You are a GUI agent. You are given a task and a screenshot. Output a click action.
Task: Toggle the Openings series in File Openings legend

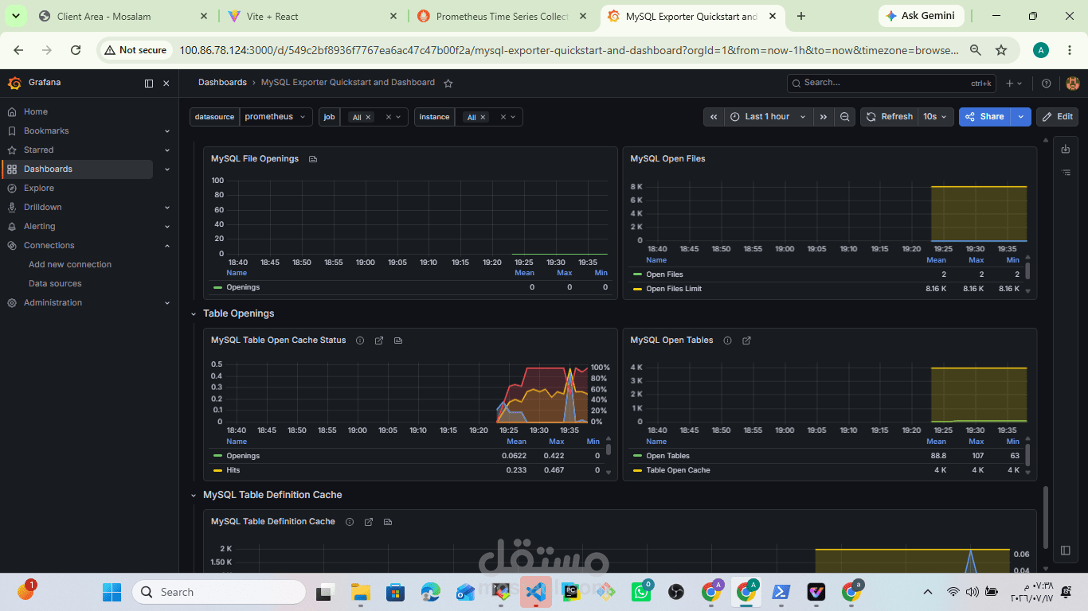click(243, 287)
